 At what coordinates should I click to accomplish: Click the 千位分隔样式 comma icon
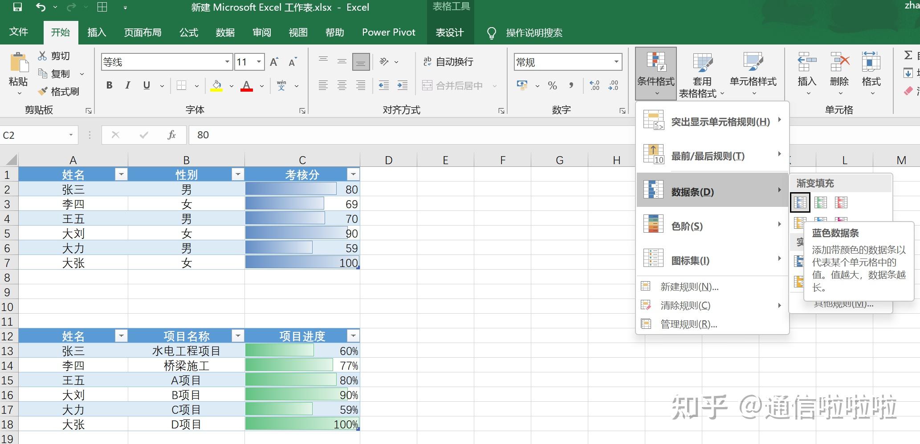point(571,85)
